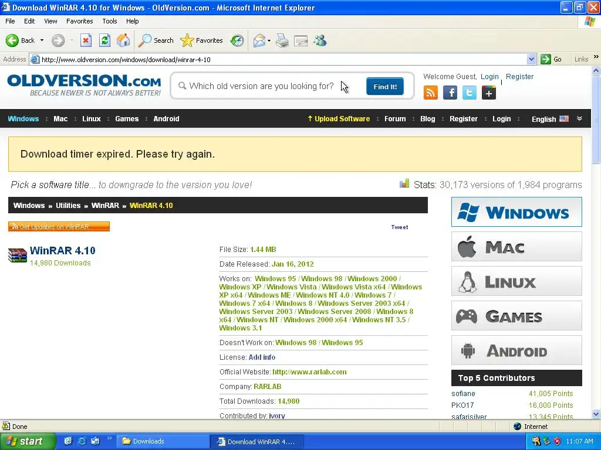Click the Forward arrow toolbar button

point(58,40)
